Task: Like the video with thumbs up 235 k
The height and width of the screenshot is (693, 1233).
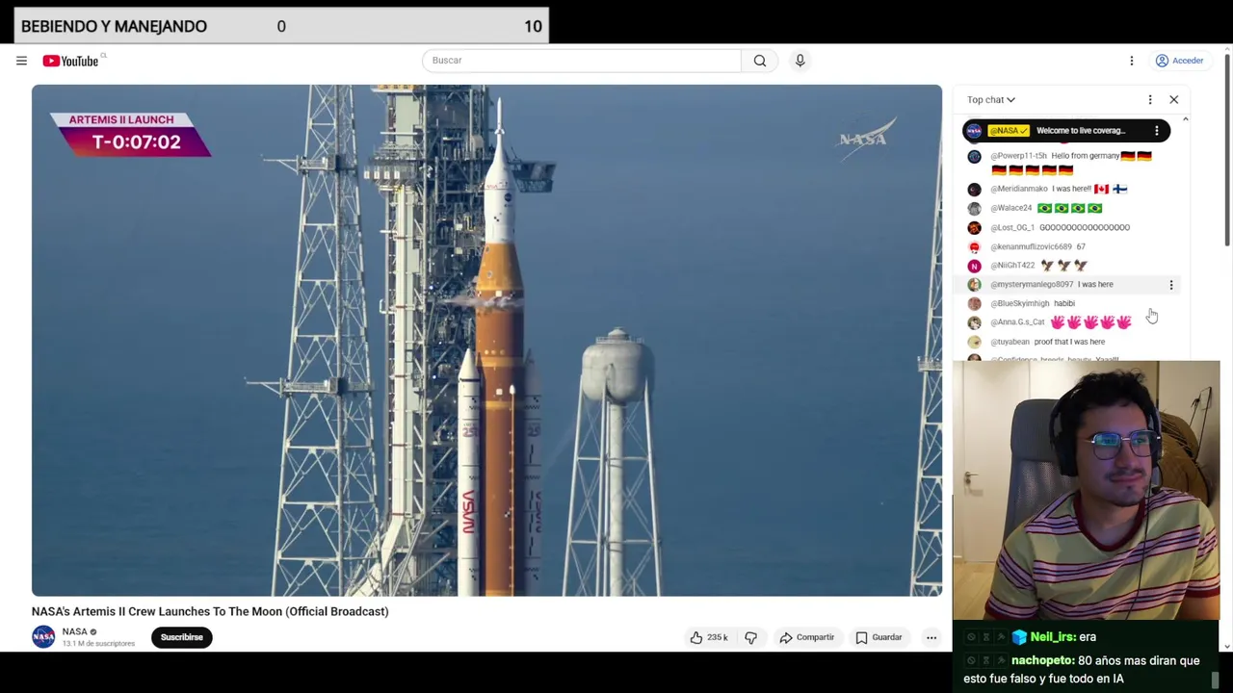Action: click(x=708, y=637)
